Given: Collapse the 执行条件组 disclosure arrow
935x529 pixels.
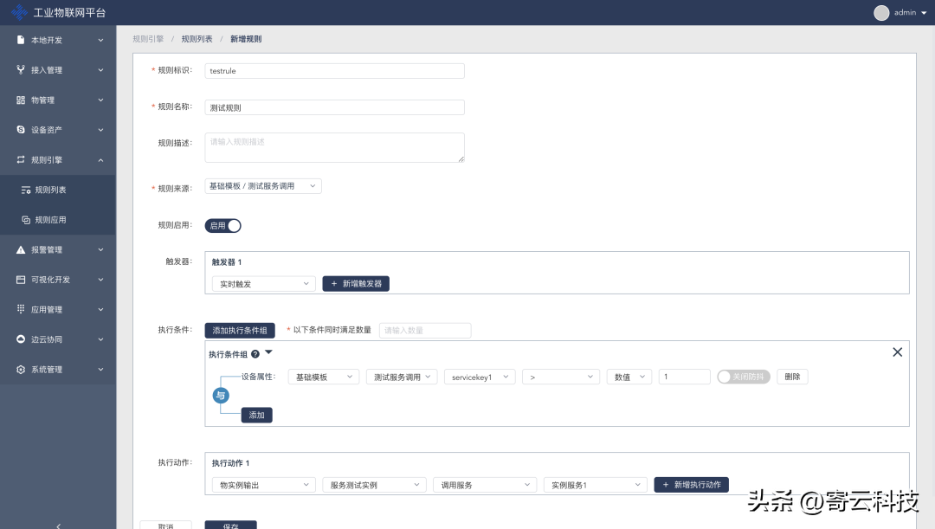Looking at the screenshot, I should 268,353.
